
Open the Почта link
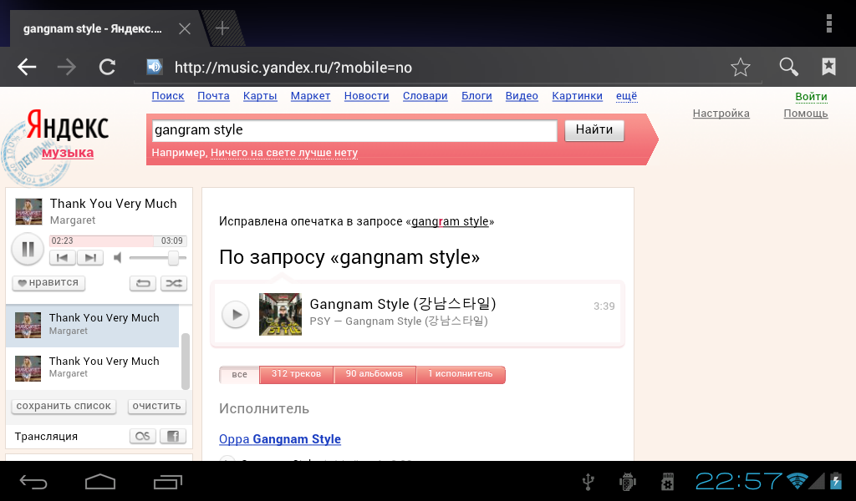click(x=213, y=96)
